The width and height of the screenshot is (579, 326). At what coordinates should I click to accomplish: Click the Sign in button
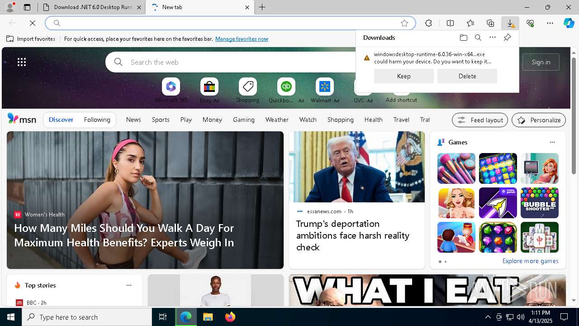click(541, 62)
